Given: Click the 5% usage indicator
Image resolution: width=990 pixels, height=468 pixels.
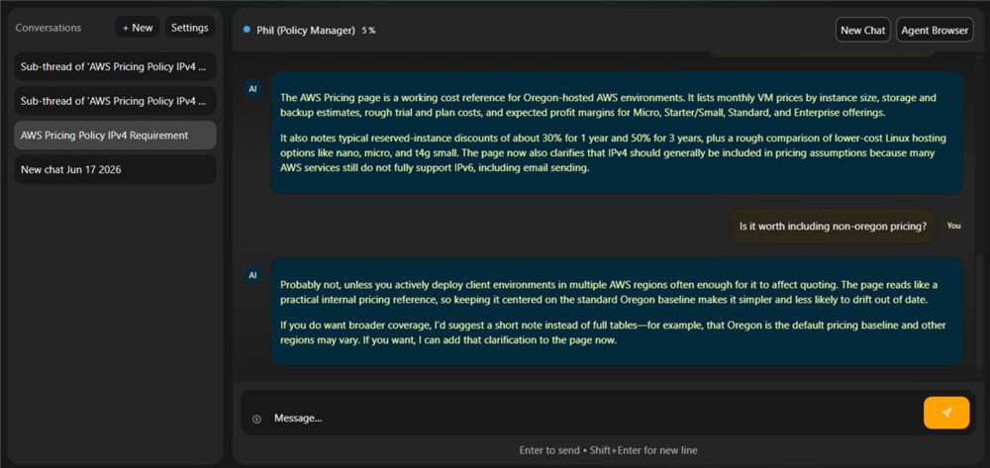Looking at the screenshot, I should [x=368, y=31].
